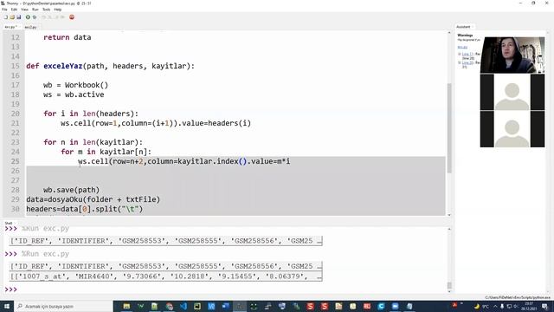Open the Edit menu
The image size is (554, 312).
coord(14,10)
